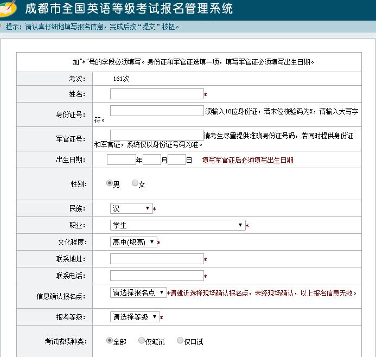Click the 身份证号 label

71,114
